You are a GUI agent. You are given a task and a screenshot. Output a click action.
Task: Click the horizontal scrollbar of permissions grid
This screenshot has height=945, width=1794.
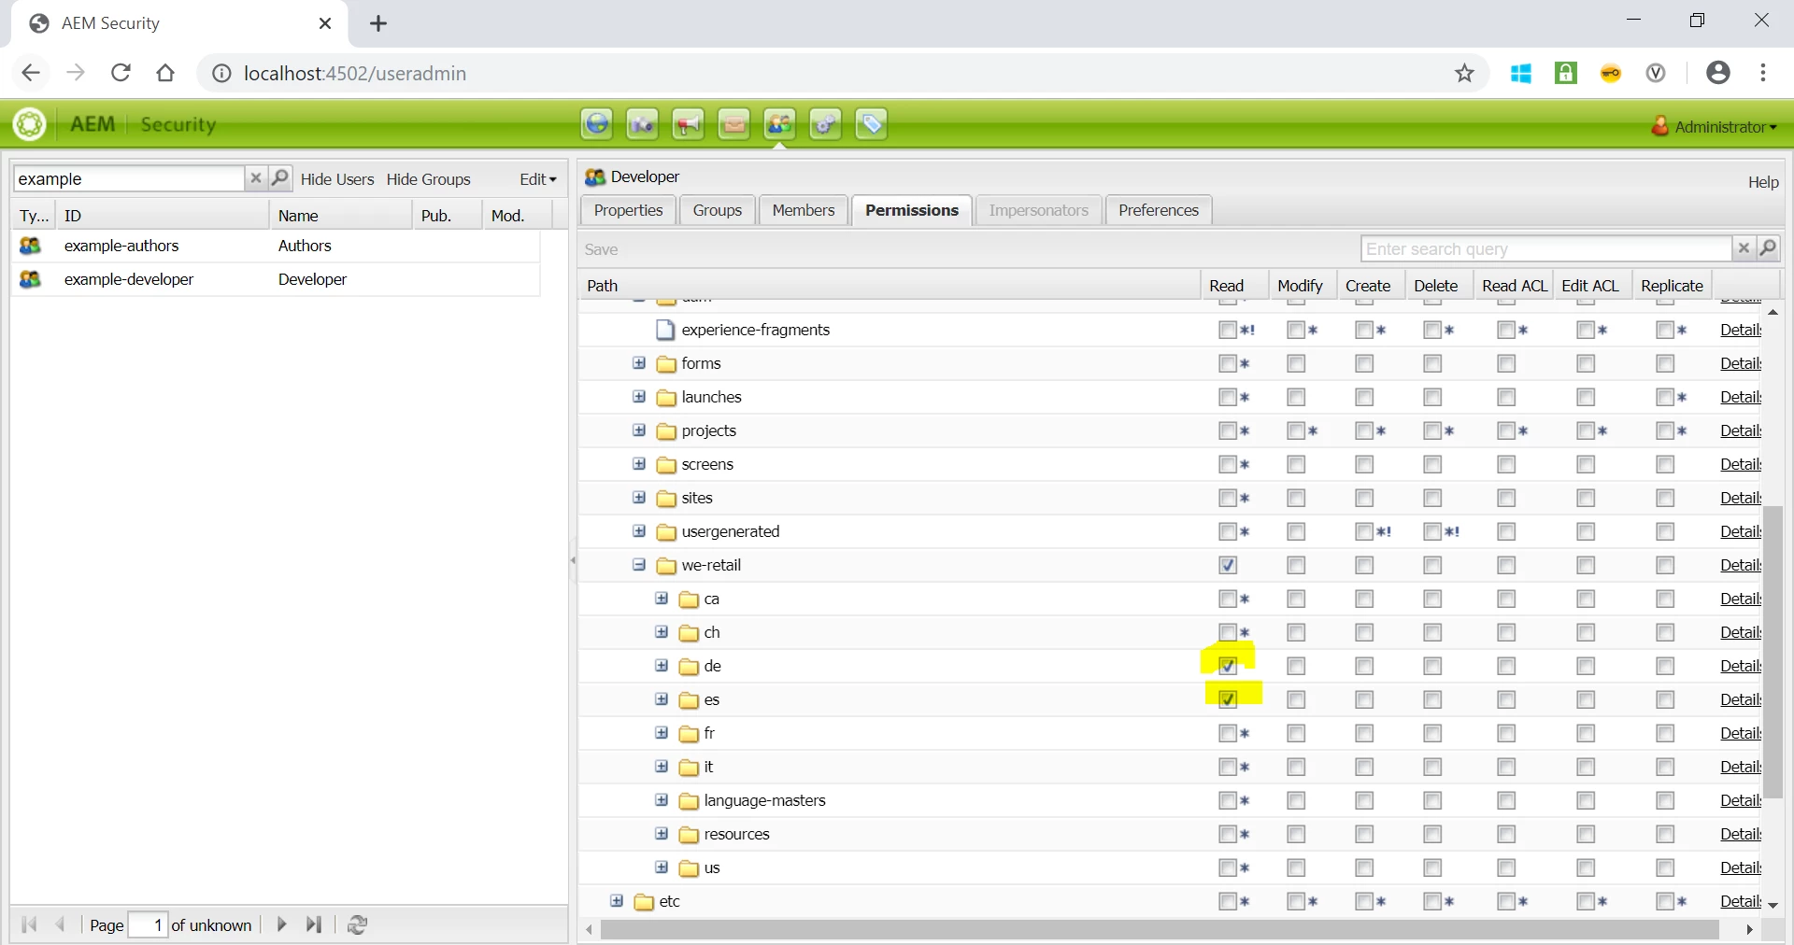(x=1160, y=930)
